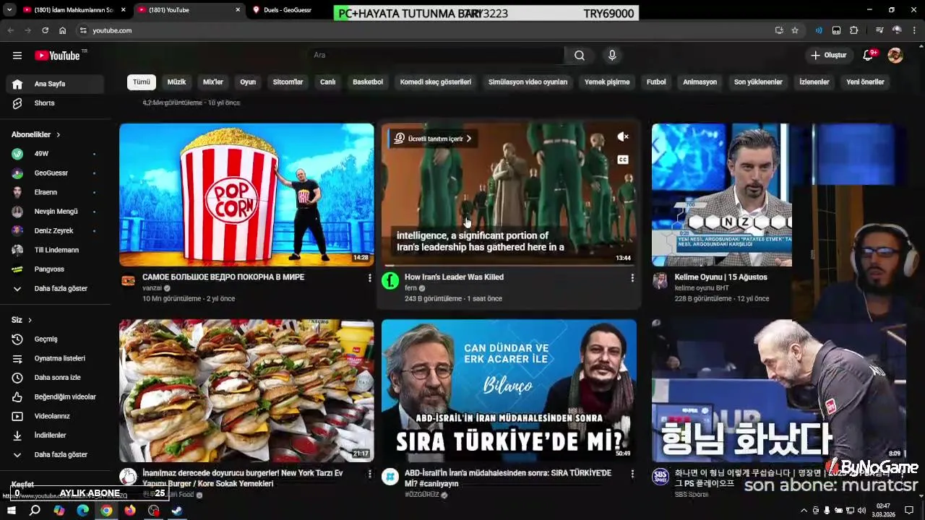Open Geçmiş watch history
The width and height of the screenshot is (925, 520).
[56, 339]
